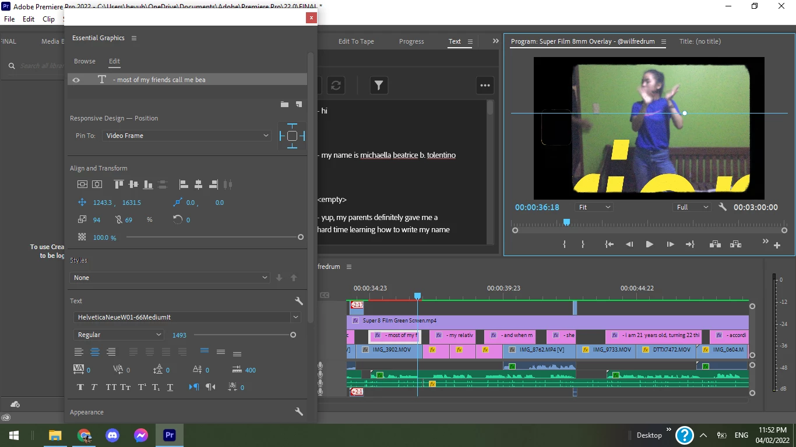Toggle scale lock link icon
Screen dimensions: 796x447
click(119, 220)
